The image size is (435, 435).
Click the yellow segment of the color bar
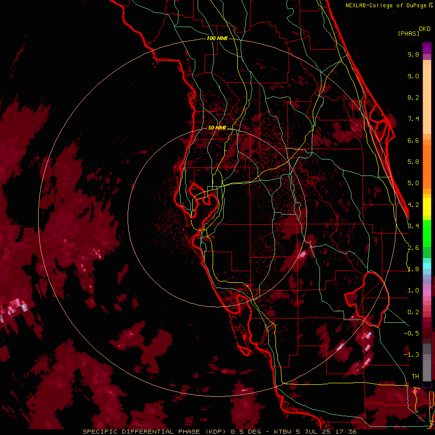coord(427,207)
